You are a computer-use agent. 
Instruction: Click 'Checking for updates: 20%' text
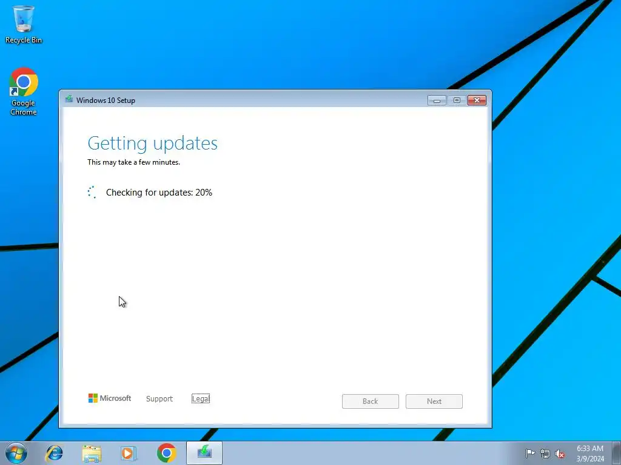coord(159,193)
